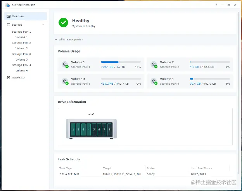Image resolution: width=242 pixels, height=191 pixels.
Task: Click Storage Pool 2 label under Volume 2
Action: (x=169, y=67)
